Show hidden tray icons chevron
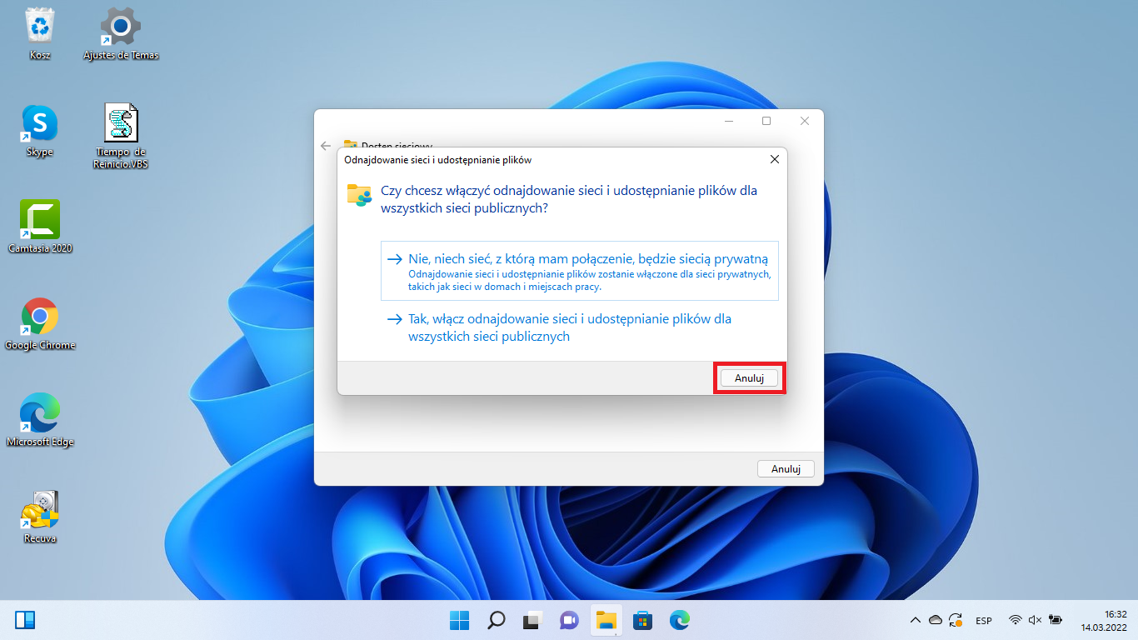1138x640 pixels. coord(915,620)
